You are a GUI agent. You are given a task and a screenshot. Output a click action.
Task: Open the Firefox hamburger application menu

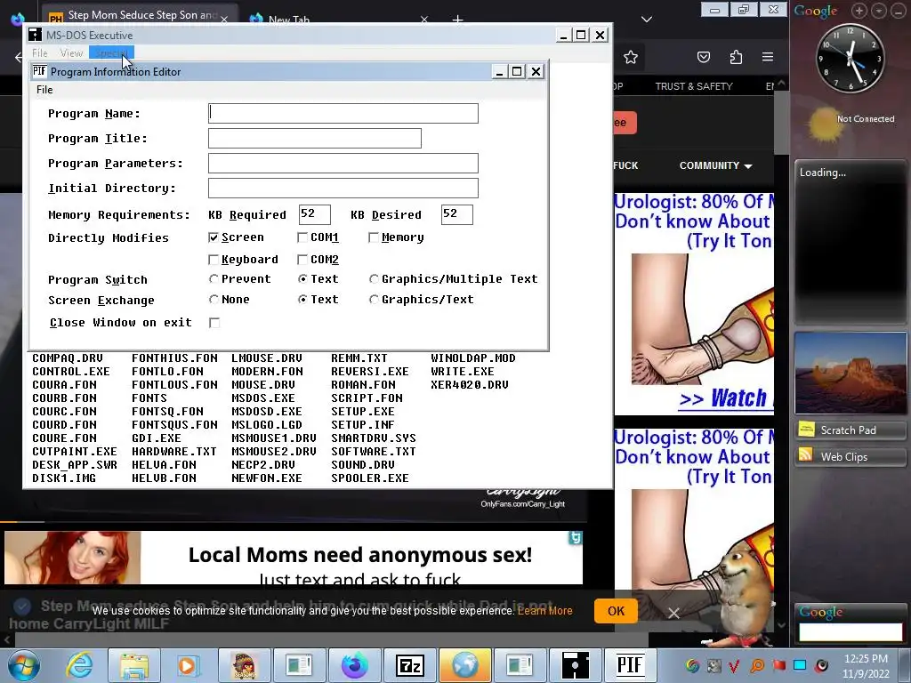(x=768, y=57)
